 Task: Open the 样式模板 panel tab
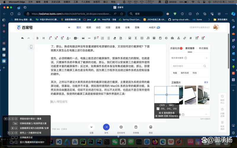pos(204,48)
